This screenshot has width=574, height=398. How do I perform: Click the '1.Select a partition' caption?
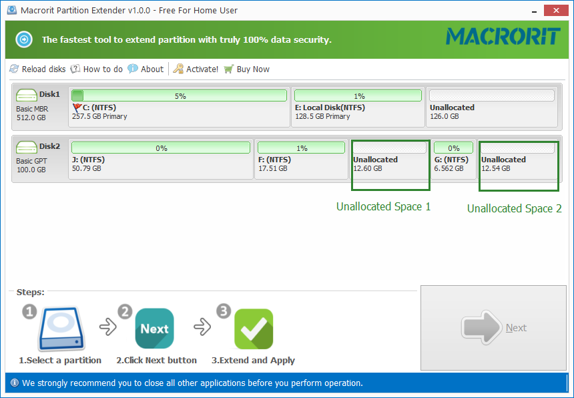60,361
